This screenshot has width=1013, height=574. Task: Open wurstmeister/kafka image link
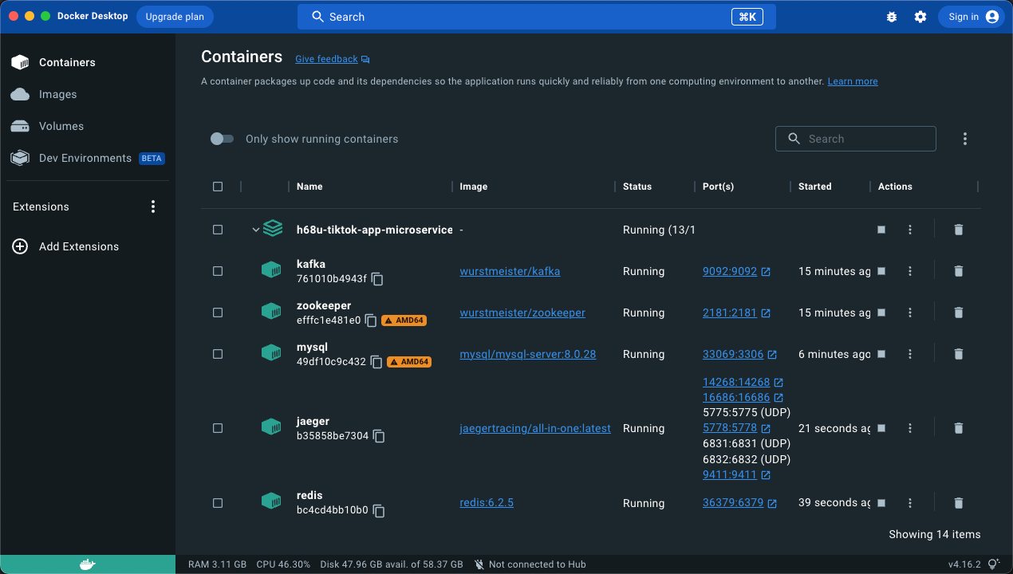point(510,271)
